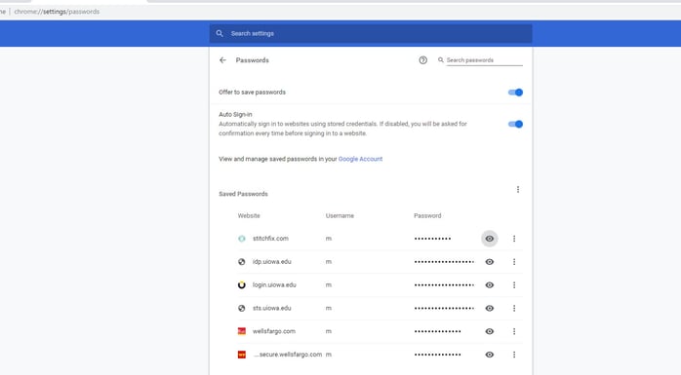
Task: Disable the Auto Sign-in switch
Action: (515, 124)
